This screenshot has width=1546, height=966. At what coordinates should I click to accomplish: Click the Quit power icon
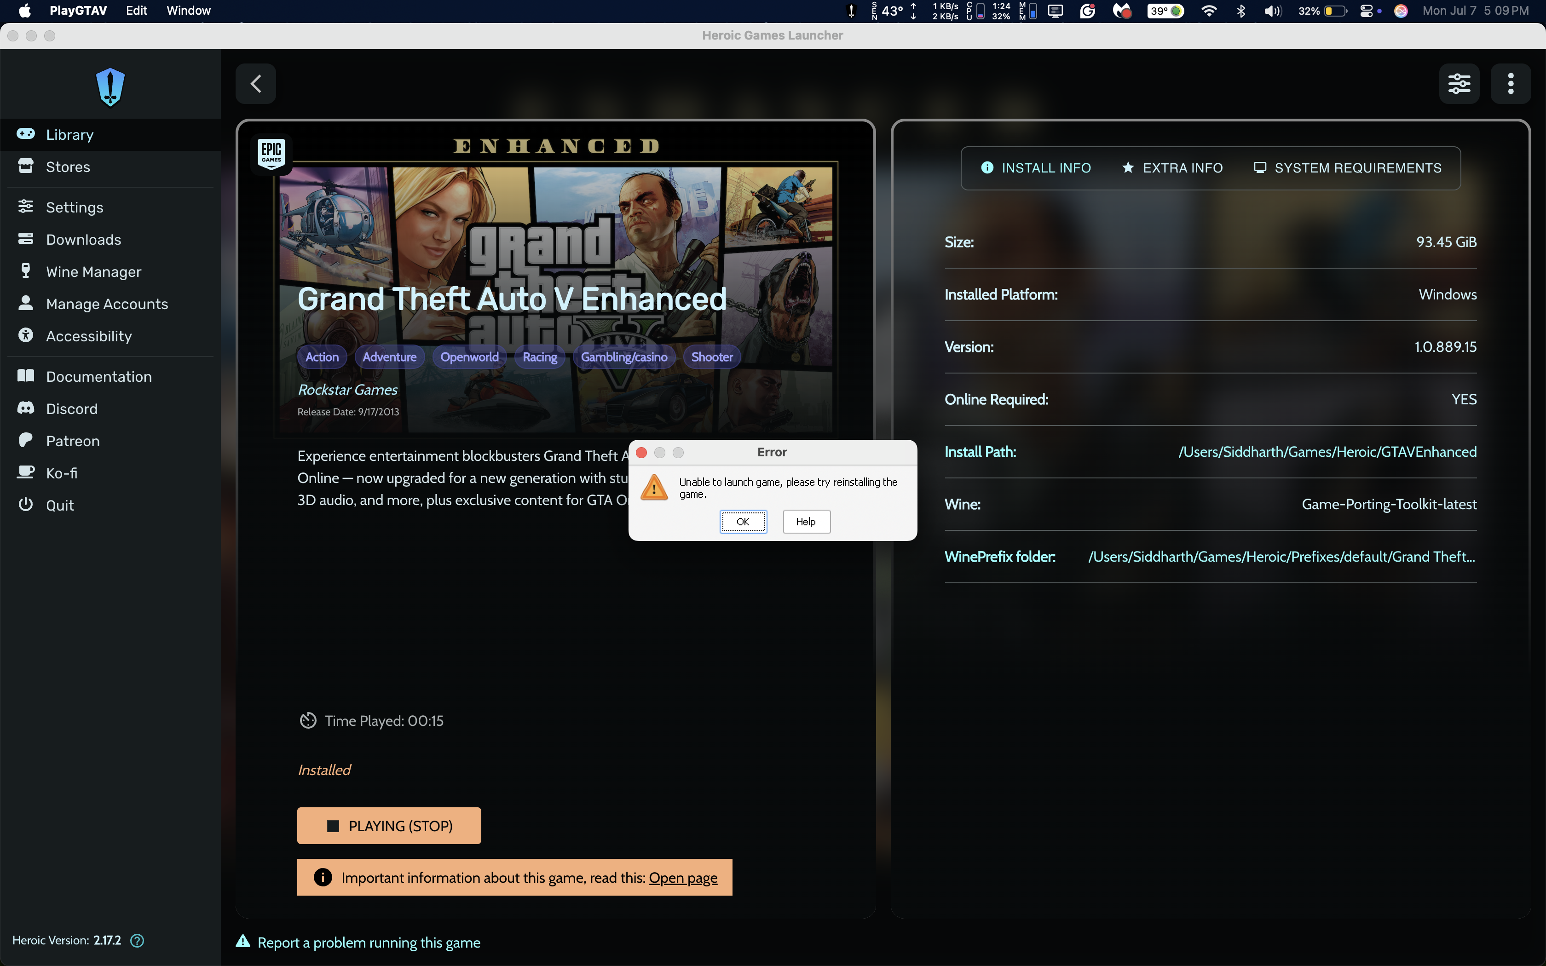point(26,505)
